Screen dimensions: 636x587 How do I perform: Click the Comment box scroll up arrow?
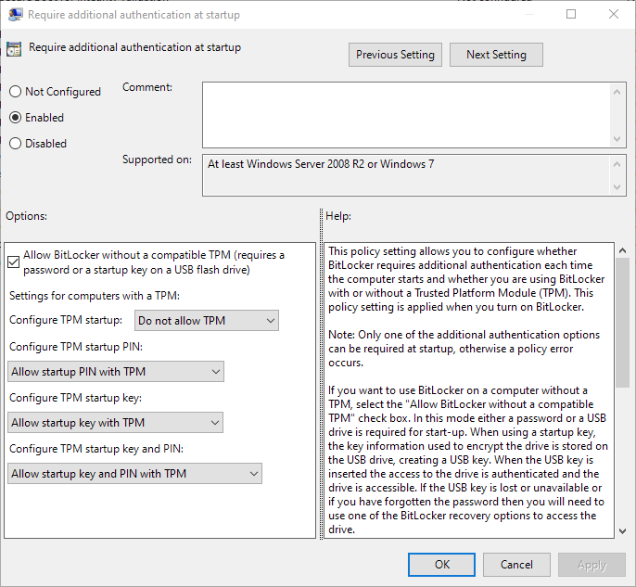[x=617, y=92]
